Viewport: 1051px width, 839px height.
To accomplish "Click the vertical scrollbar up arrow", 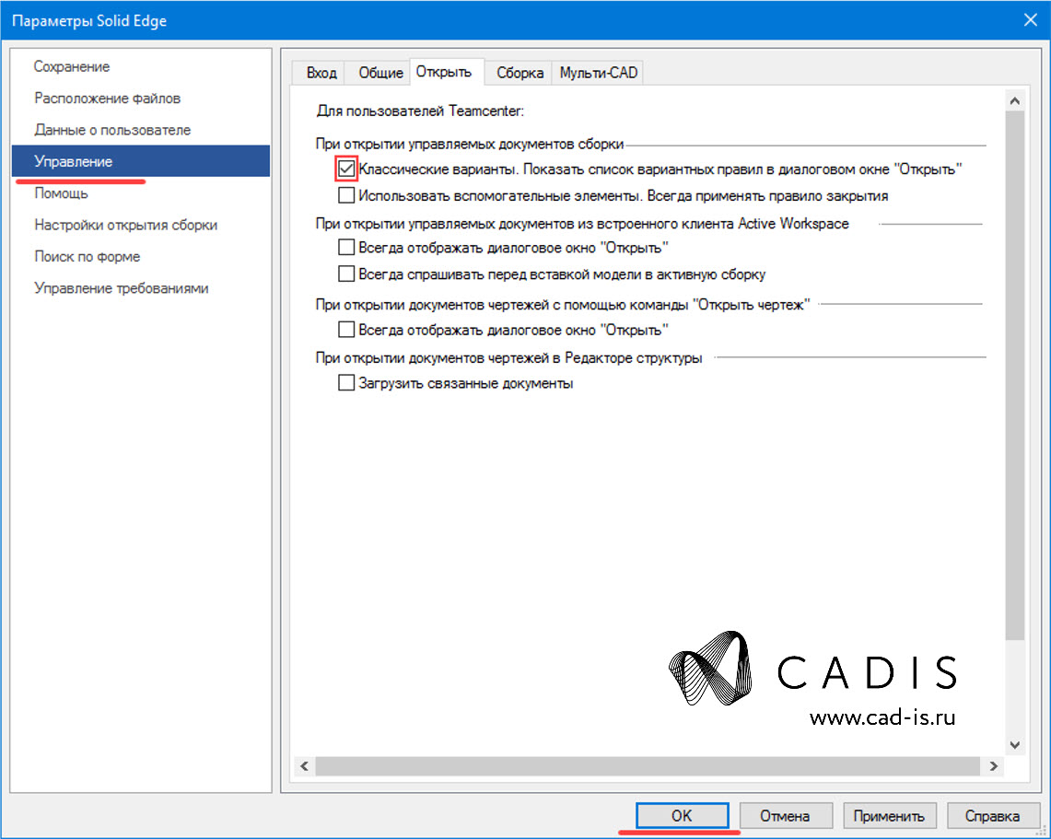I will tap(1015, 100).
